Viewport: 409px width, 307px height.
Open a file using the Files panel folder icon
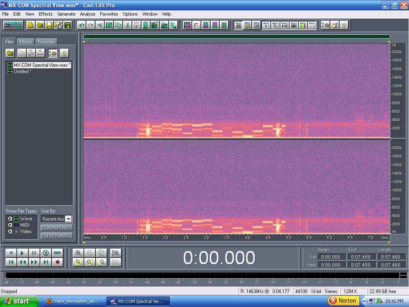[x=10, y=53]
